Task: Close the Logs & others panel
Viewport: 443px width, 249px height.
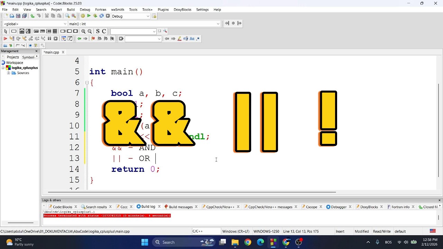Action: coord(440,200)
